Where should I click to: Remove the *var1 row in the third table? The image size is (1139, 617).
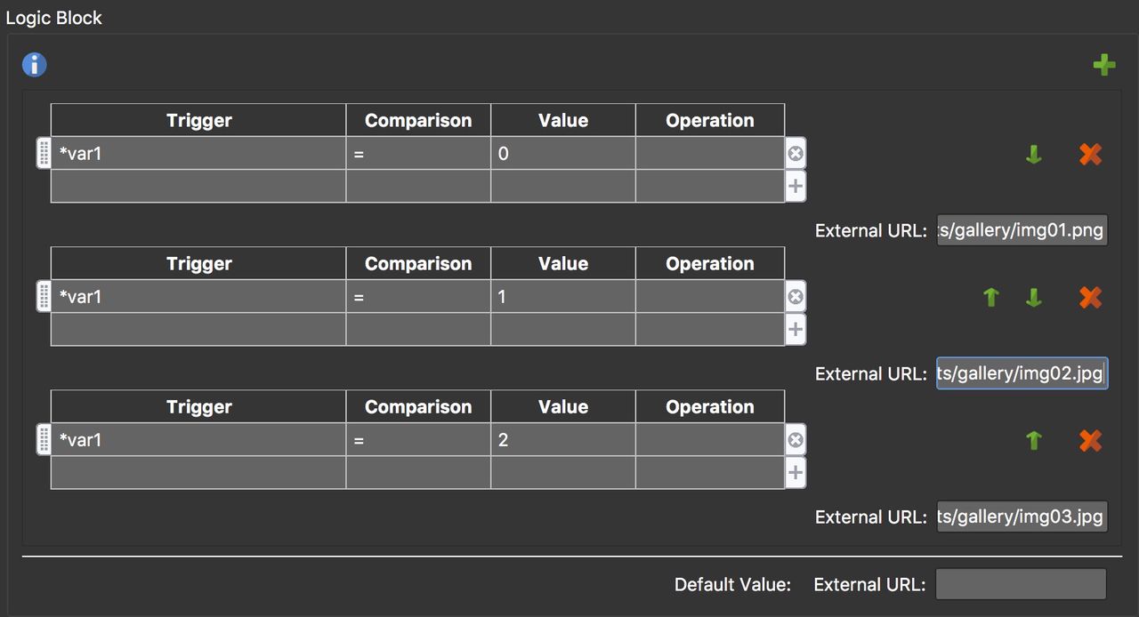click(x=795, y=439)
